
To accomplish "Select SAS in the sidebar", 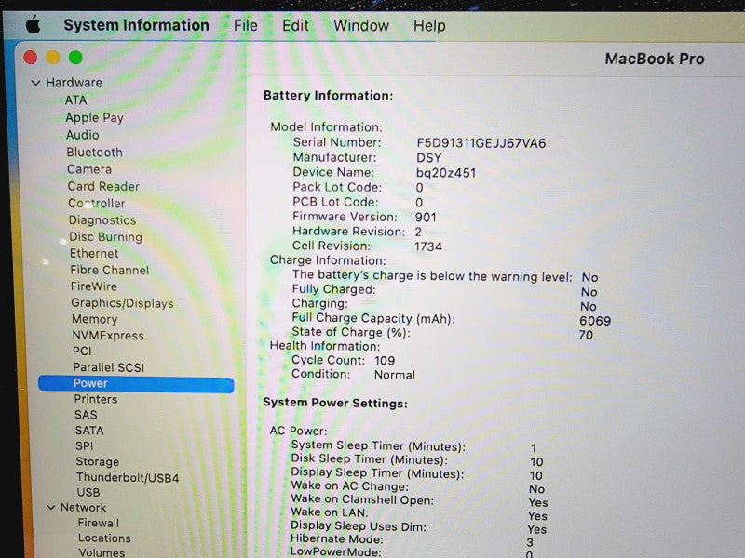I will click(x=86, y=415).
